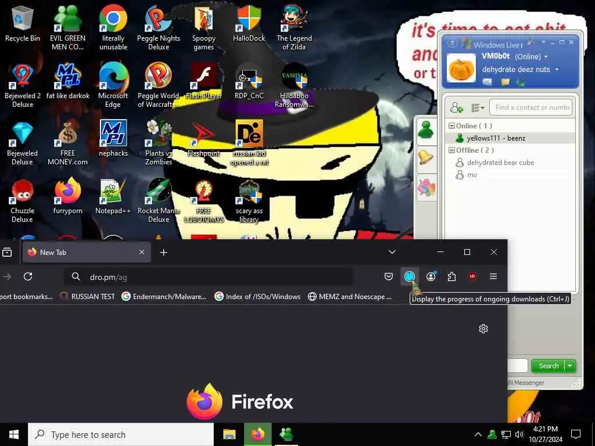Click Messenger add a contact icon

[456, 107]
